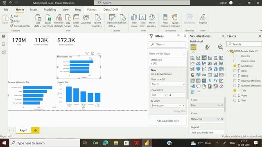
Task: Click the Transform data icon
Action: coord(112,18)
